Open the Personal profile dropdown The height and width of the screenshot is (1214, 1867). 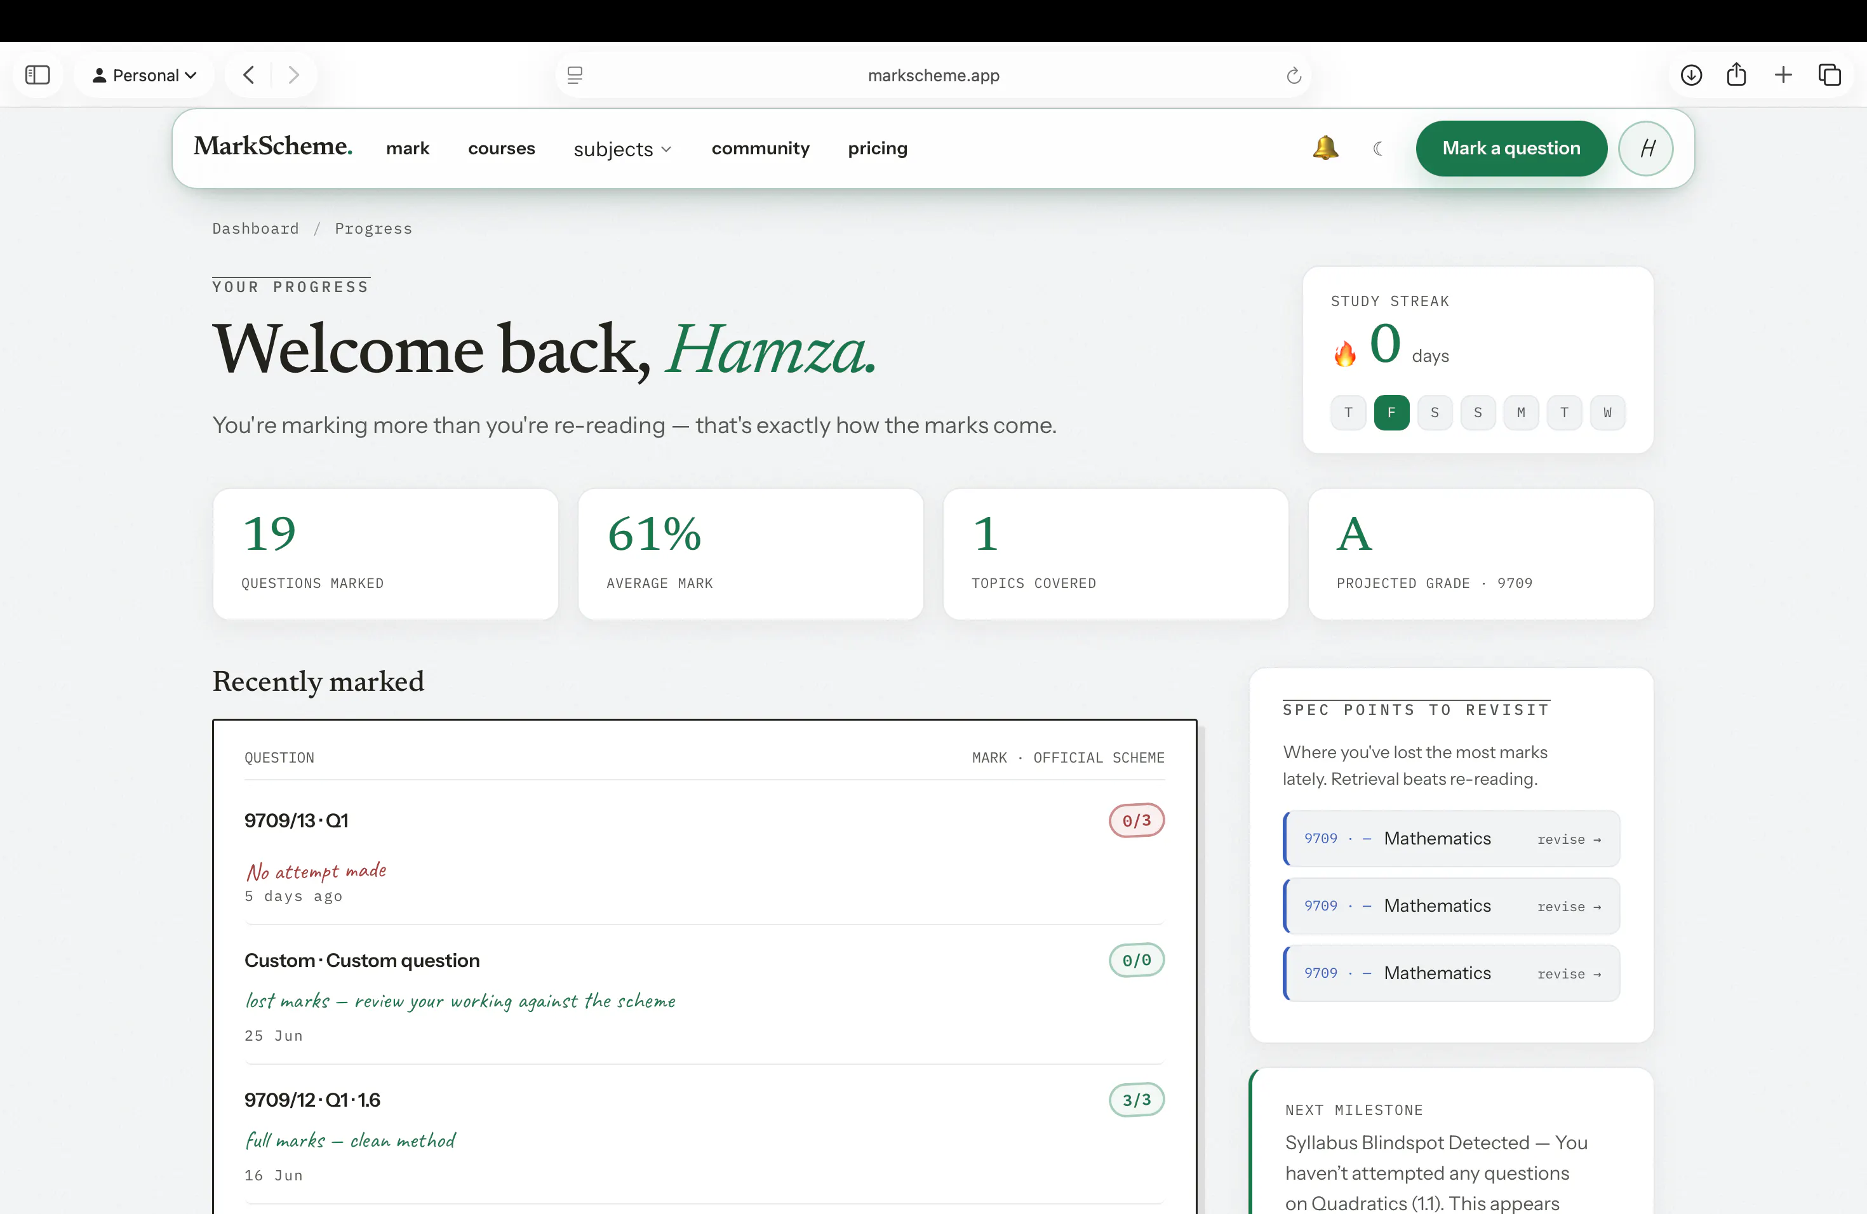tap(144, 76)
